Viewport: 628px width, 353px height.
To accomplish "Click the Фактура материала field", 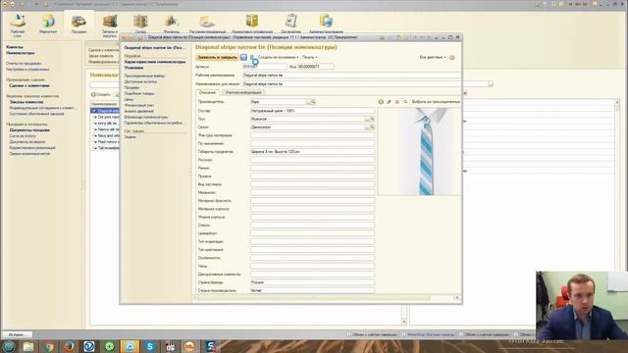I will tap(312, 135).
